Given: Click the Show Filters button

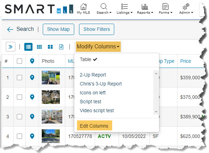Looking at the screenshot, I should pos(97,29).
